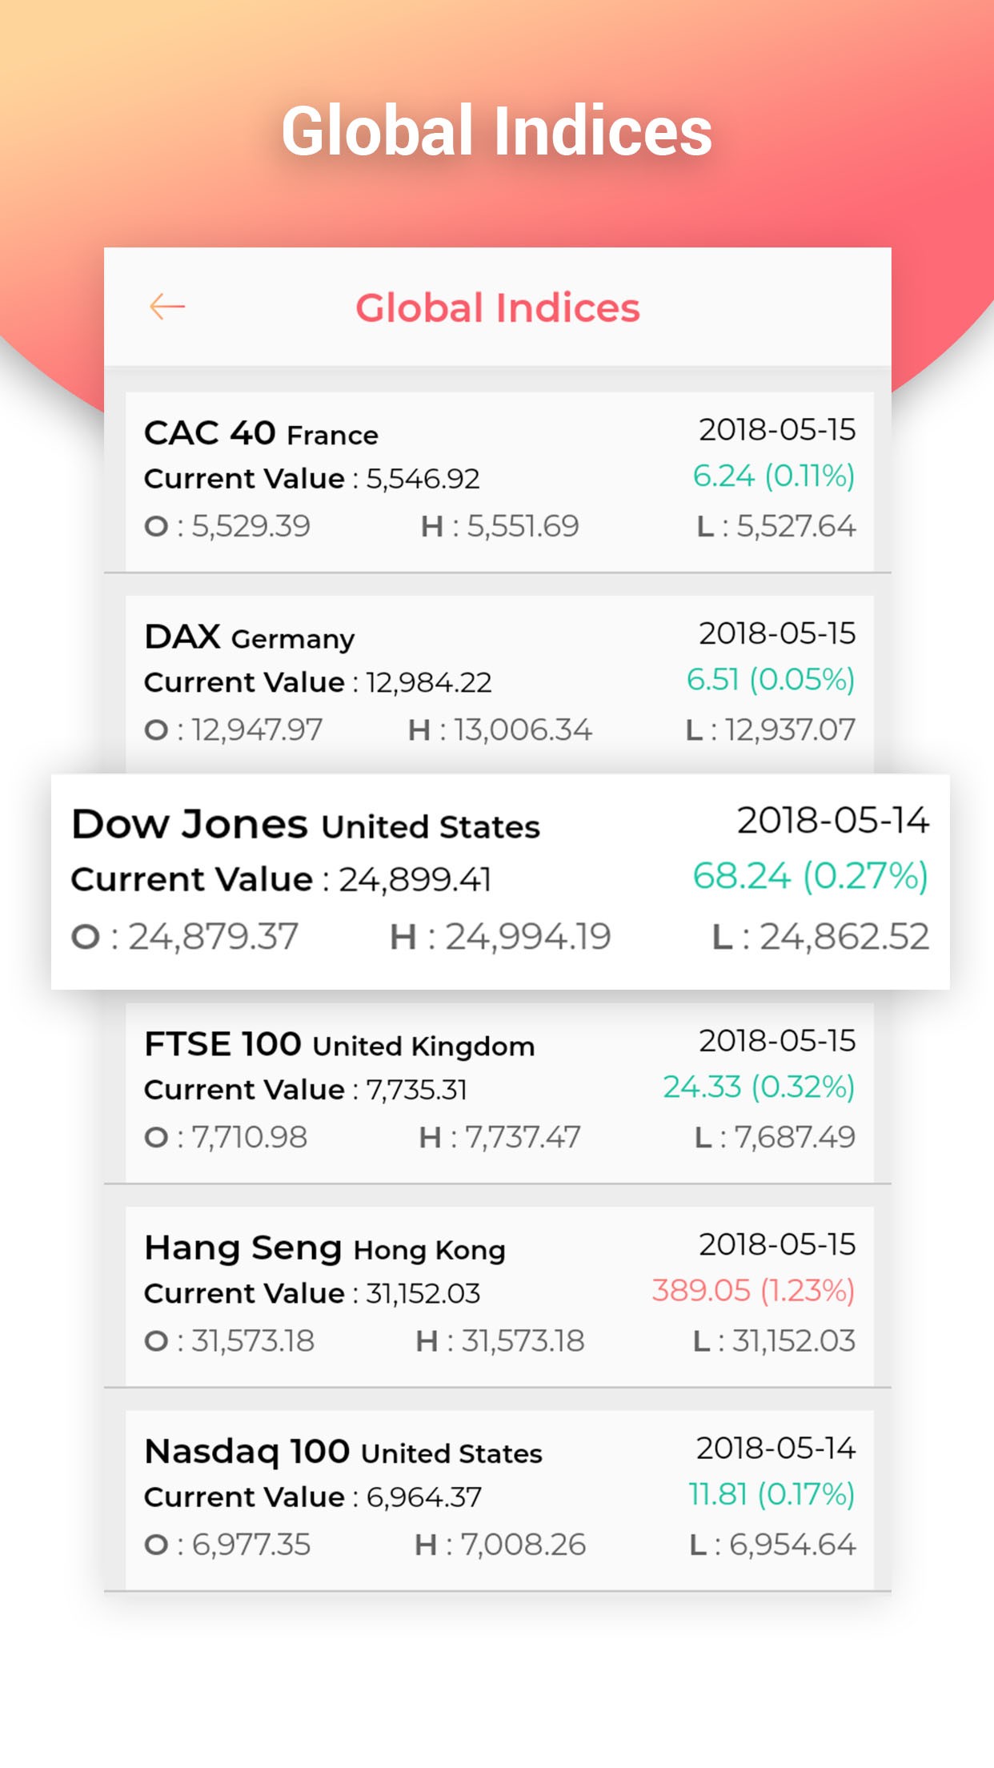994x1768 pixels.
Task: Tap the white Global Indices banner heading
Action: [497, 131]
